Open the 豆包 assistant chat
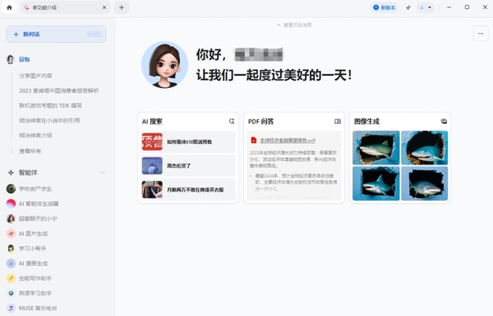Screen dimensions: 493x316 point(24,59)
